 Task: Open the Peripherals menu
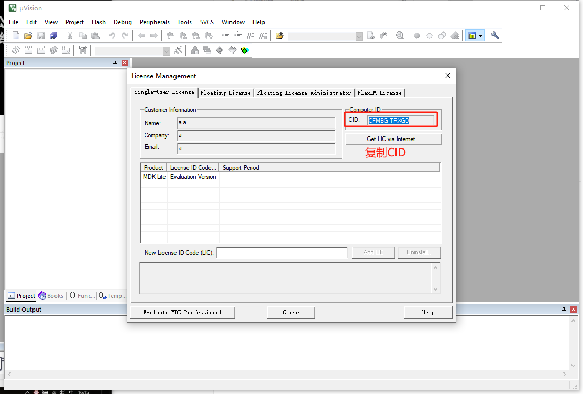click(x=155, y=22)
